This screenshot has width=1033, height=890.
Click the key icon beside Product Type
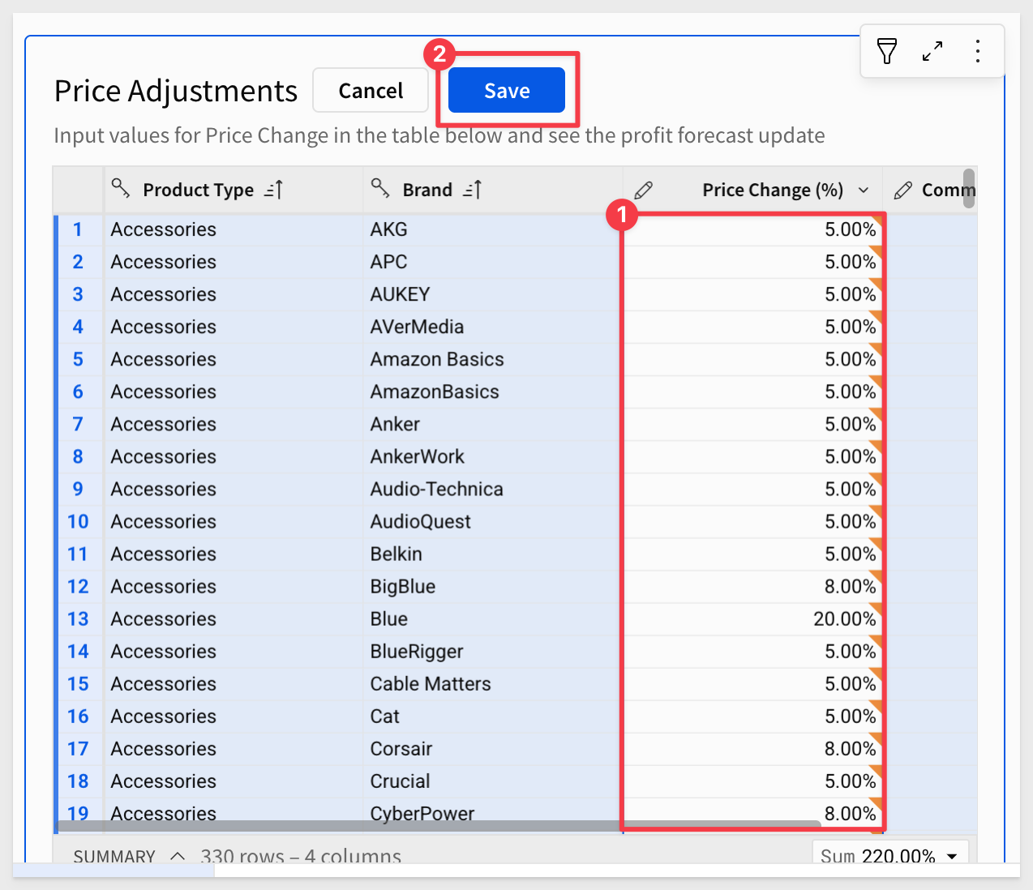121,188
